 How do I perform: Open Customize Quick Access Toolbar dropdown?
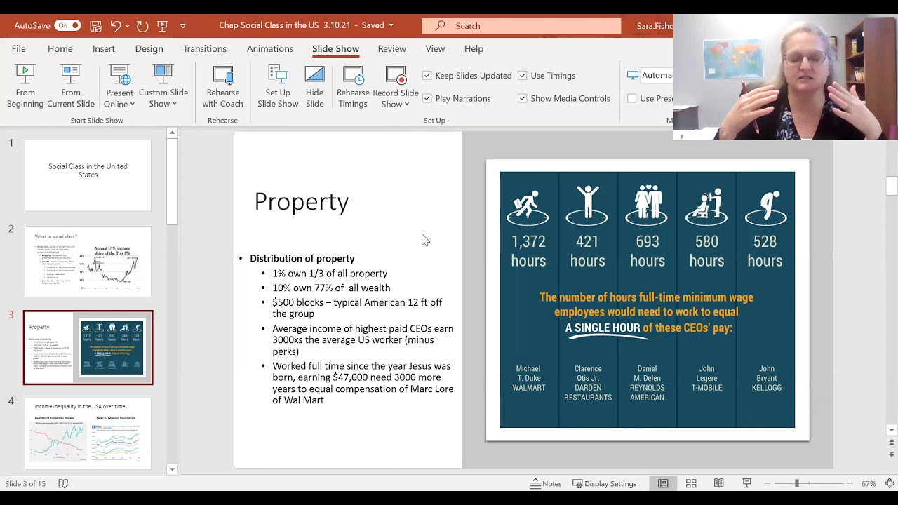point(183,26)
